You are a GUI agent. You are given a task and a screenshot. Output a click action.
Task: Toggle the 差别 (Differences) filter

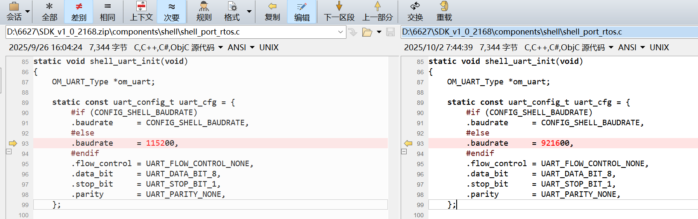79,11
